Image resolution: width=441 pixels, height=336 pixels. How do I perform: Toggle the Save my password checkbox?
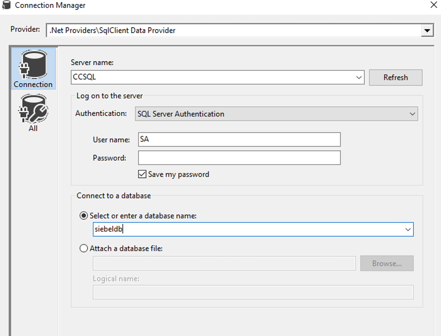pyautogui.click(x=142, y=174)
